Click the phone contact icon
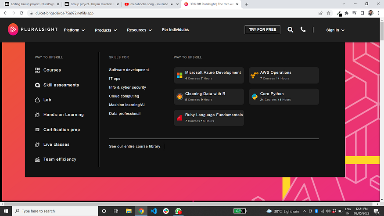 coord(303,29)
